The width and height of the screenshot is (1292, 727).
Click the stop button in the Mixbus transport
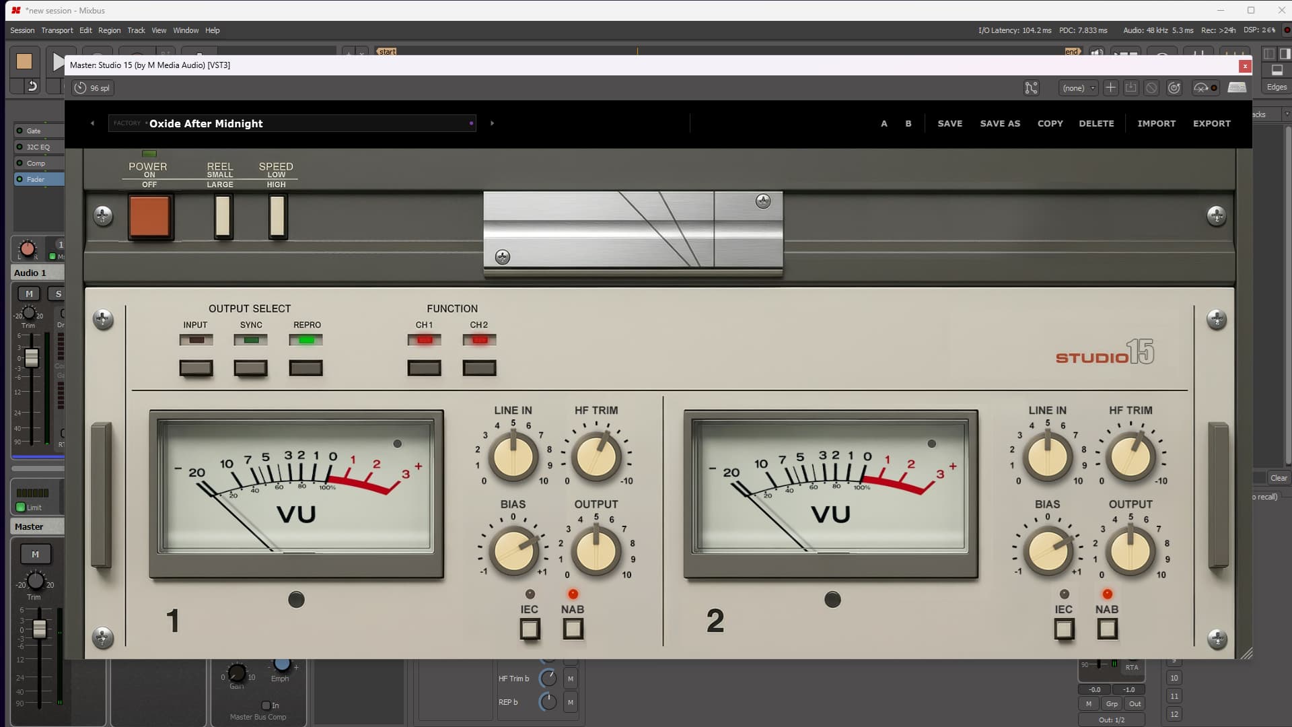(24, 61)
